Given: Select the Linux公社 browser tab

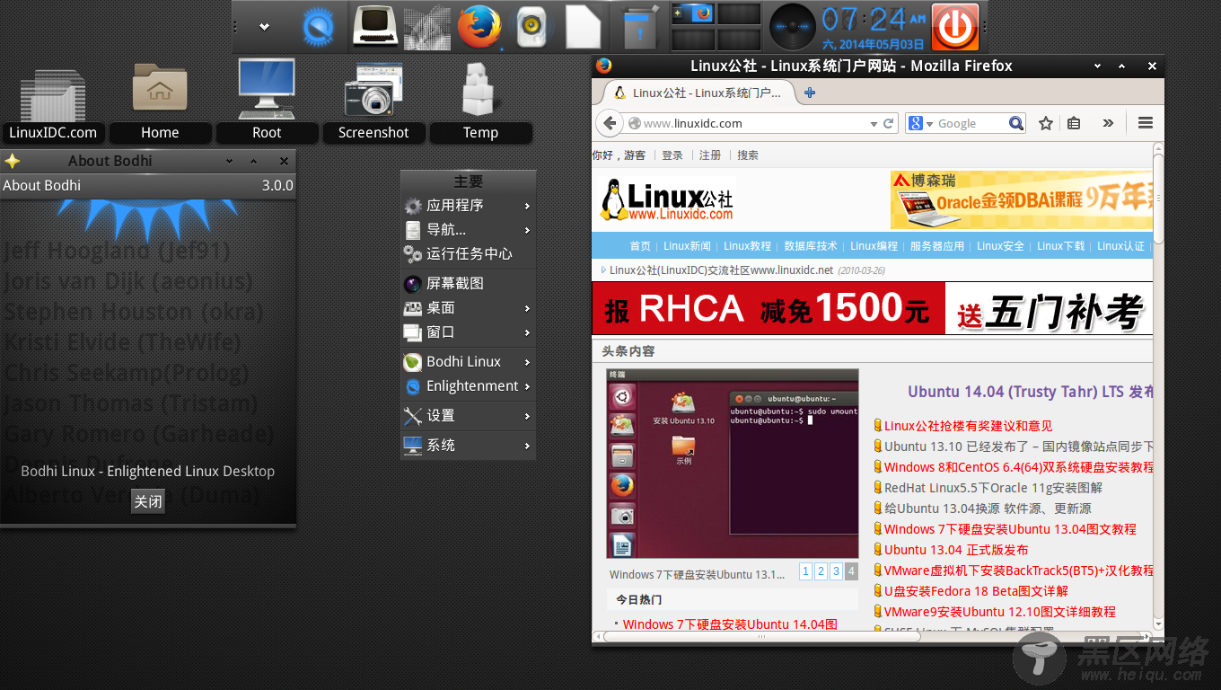Looking at the screenshot, I should [x=697, y=93].
